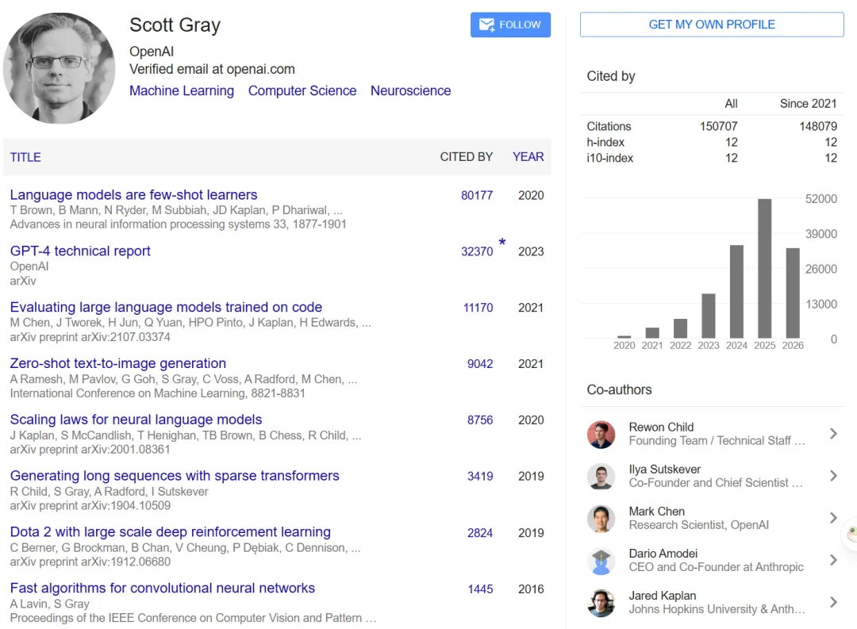Viewport: 857px width, 629px height.
Task: View 11170 citations count
Action: 478,308
